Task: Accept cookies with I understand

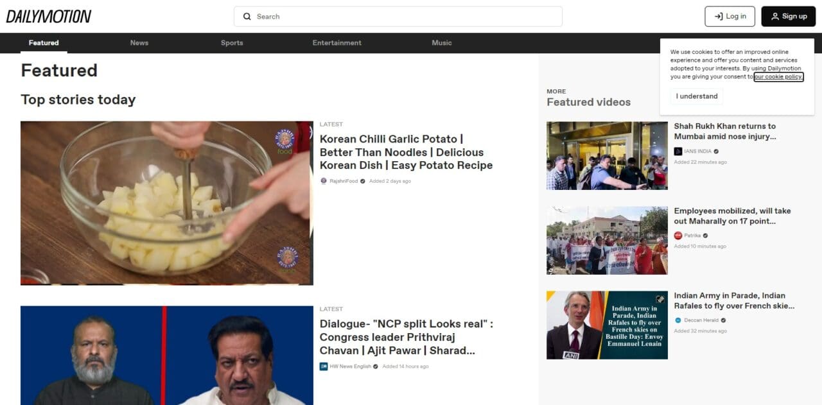Action: [697, 96]
